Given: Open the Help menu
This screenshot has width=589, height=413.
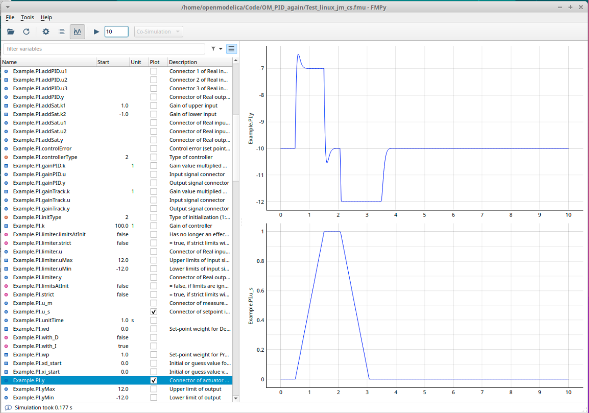Looking at the screenshot, I should tap(46, 17).
